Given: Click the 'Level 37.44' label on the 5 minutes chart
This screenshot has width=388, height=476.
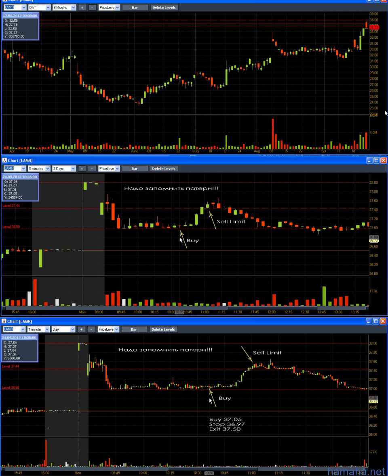Looking at the screenshot, I should coord(11,205).
